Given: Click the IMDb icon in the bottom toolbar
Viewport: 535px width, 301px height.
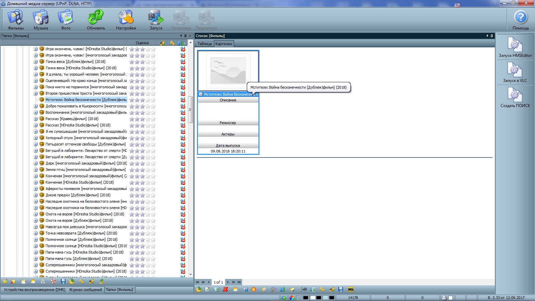Looking at the screenshot, I should click(x=351, y=289).
